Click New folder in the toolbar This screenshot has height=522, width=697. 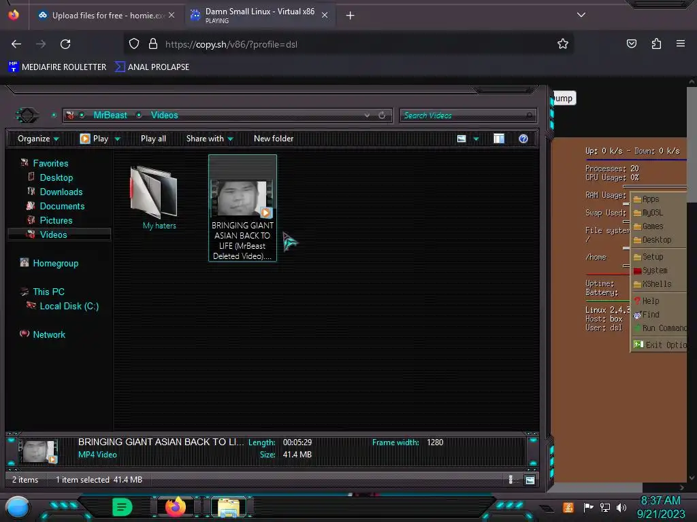[274, 139]
